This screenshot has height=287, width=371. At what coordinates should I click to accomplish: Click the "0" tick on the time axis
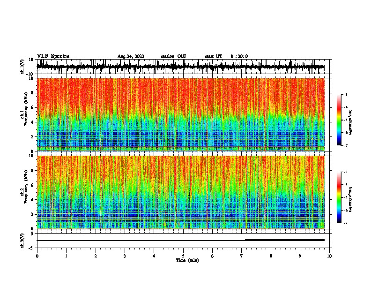(x=37, y=256)
